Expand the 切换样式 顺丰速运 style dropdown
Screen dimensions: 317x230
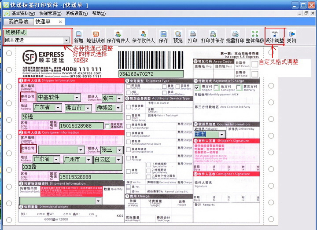(x=66, y=40)
